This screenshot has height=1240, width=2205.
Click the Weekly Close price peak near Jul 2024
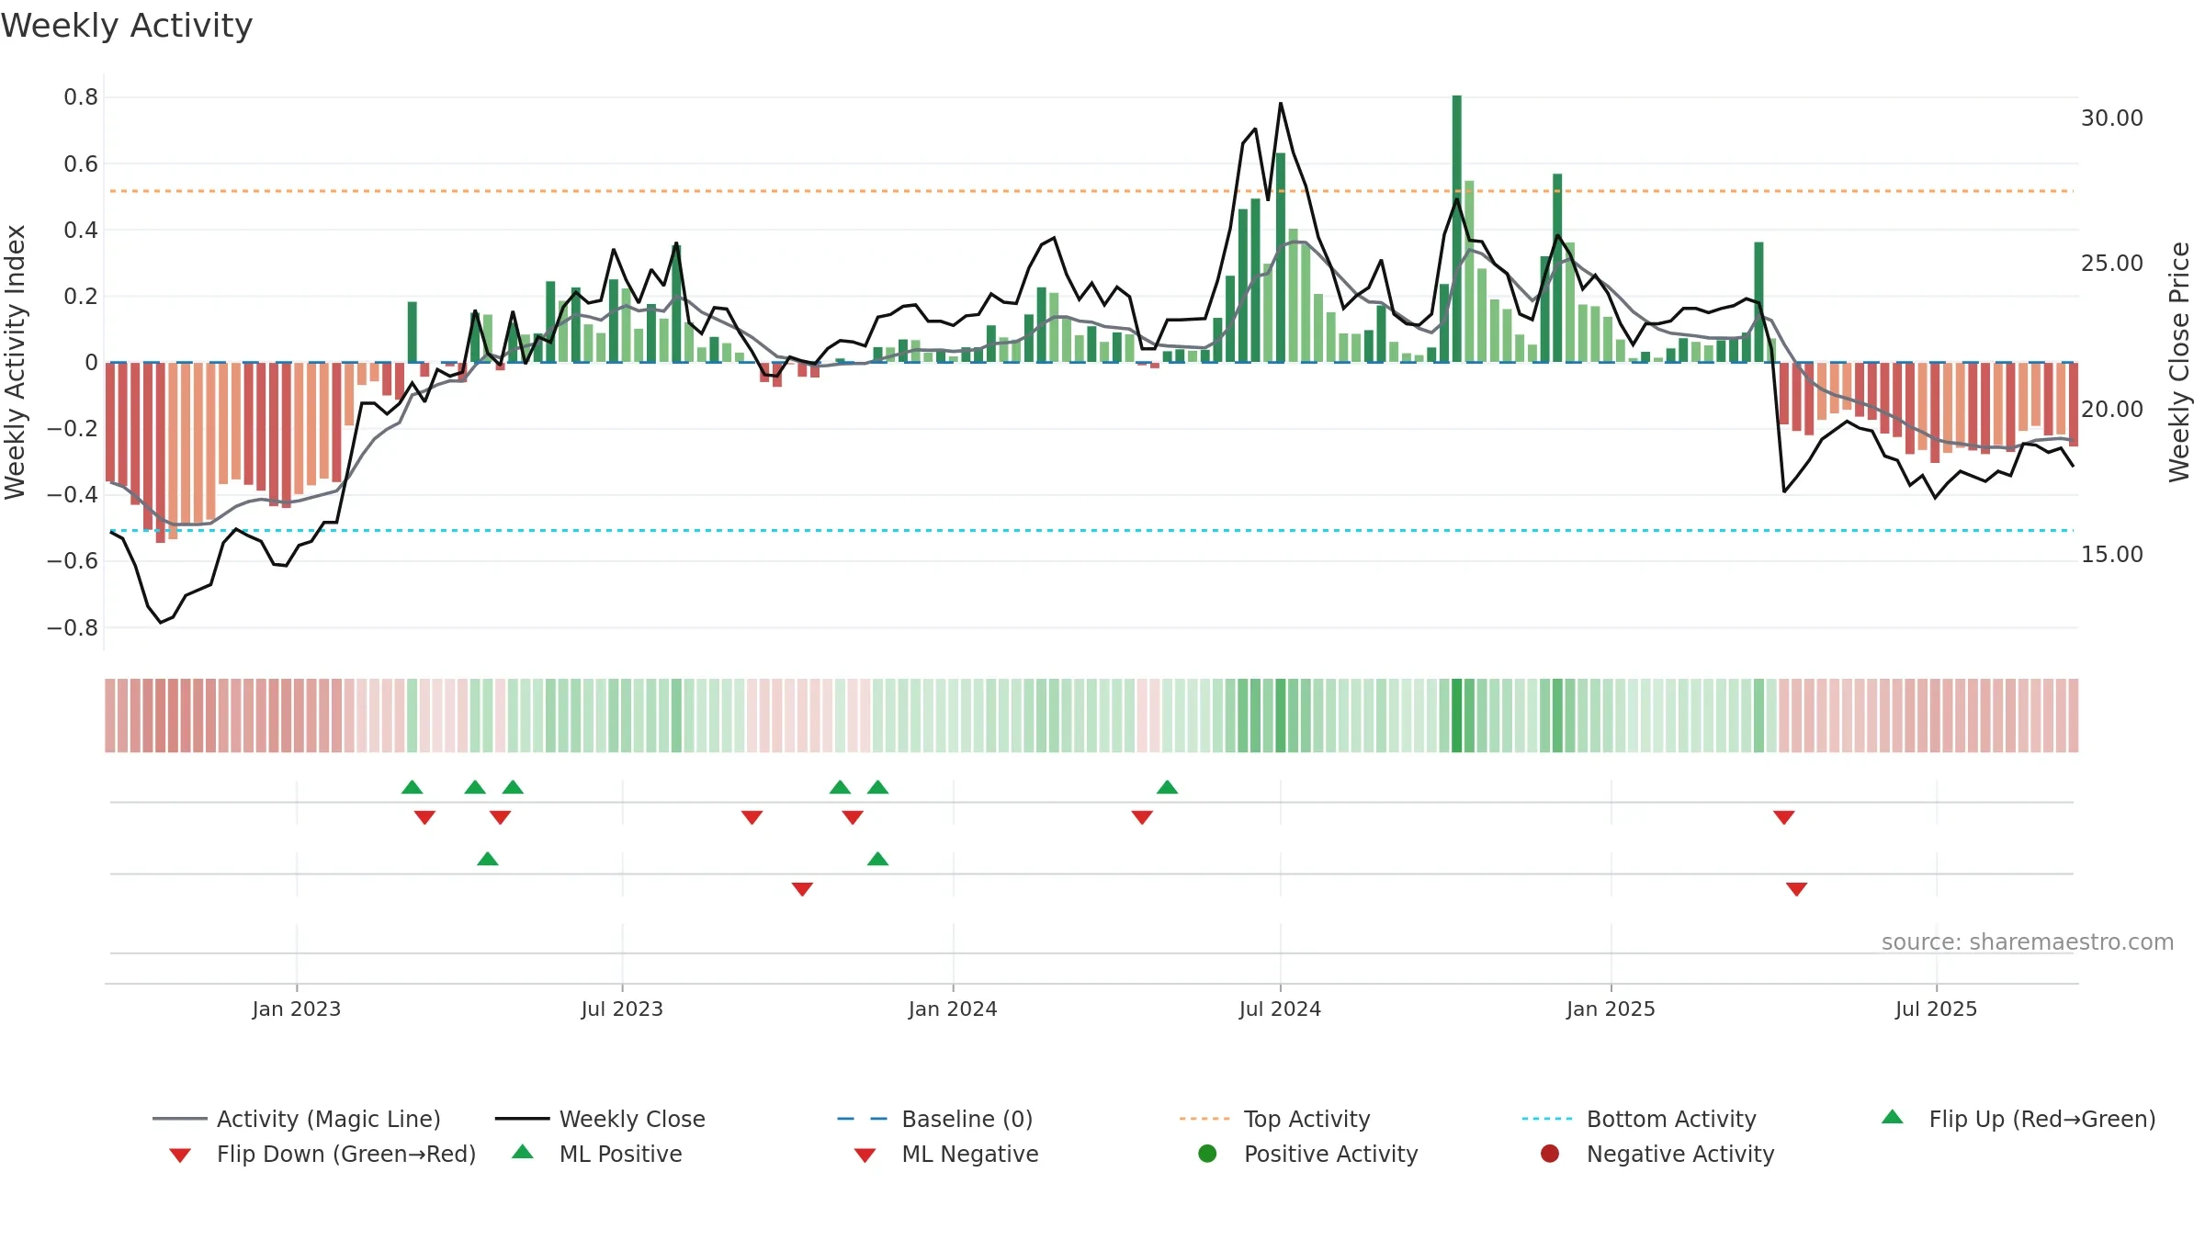pos(1281,104)
